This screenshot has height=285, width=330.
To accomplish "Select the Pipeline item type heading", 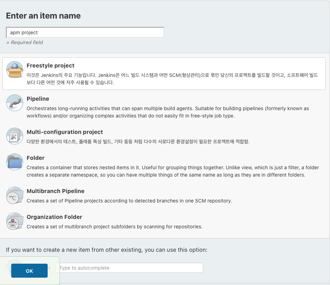I will click(38, 99).
